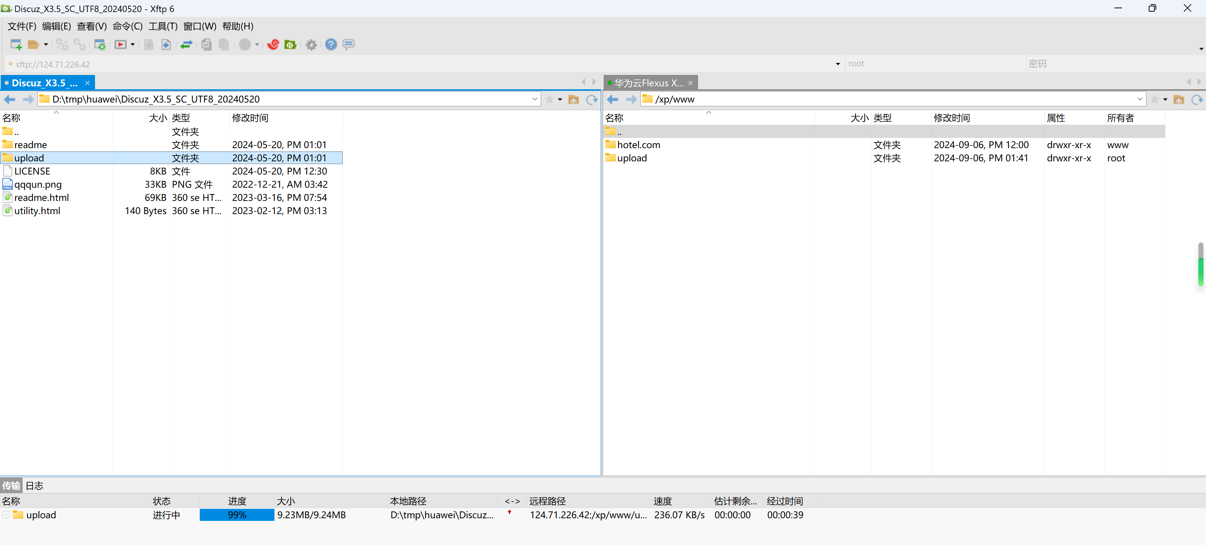Click the Reconnect toolbar icon

coord(62,44)
